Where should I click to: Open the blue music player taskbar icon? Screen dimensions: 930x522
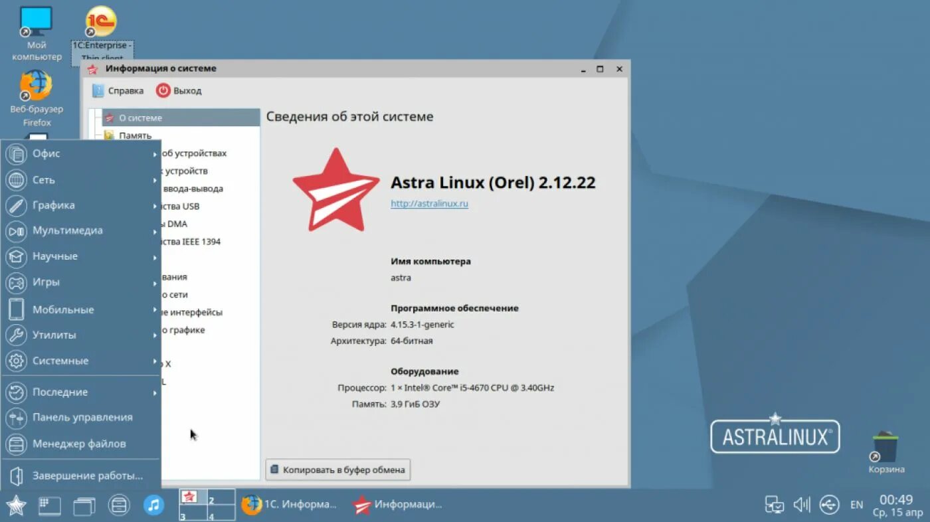(154, 505)
